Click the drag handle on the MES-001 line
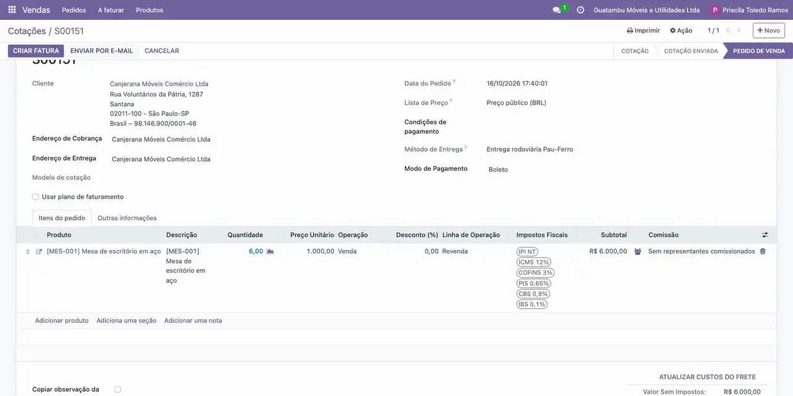 pyautogui.click(x=27, y=252)
